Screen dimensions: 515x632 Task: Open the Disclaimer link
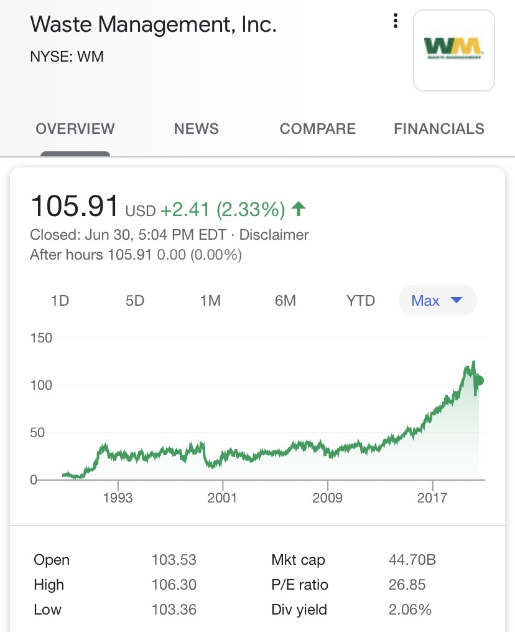pos(274,235)
